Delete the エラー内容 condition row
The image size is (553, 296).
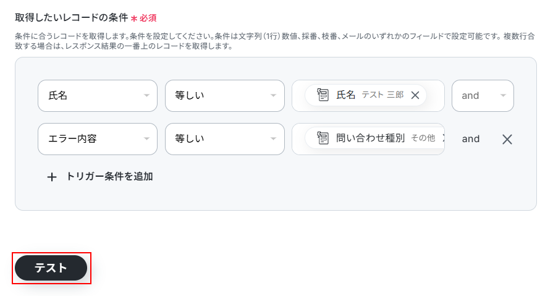pos(507,139)
